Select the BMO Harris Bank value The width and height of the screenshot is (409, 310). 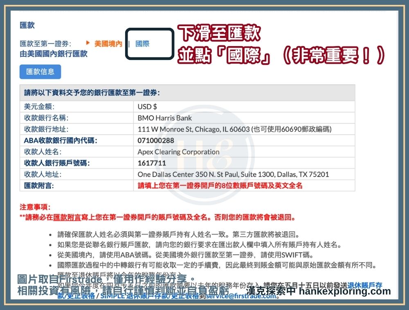pos(164,118)
